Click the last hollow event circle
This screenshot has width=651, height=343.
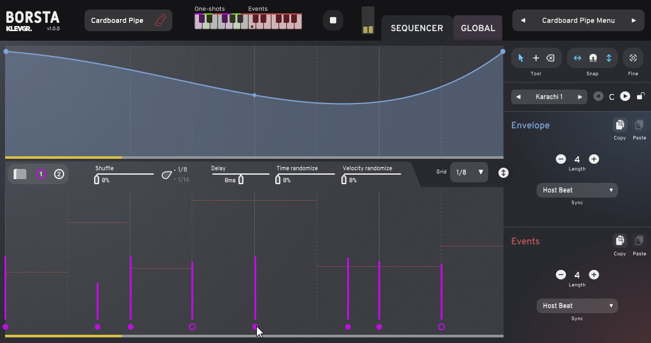click(441, 327)
